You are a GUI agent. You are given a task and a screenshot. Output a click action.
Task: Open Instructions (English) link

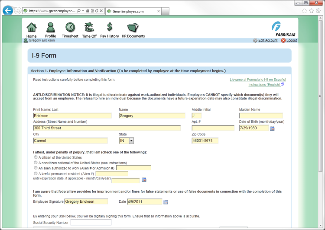tap(264, 85)
